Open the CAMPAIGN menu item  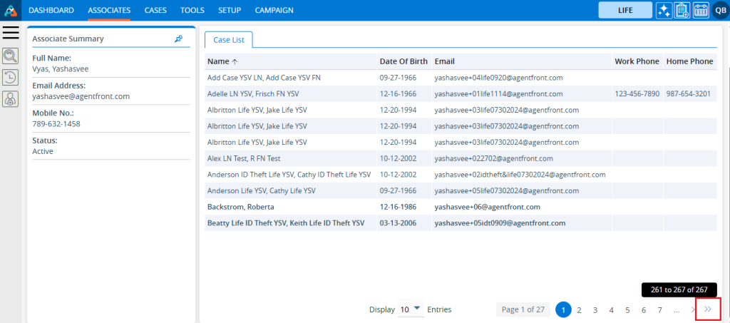click(274, 10)
